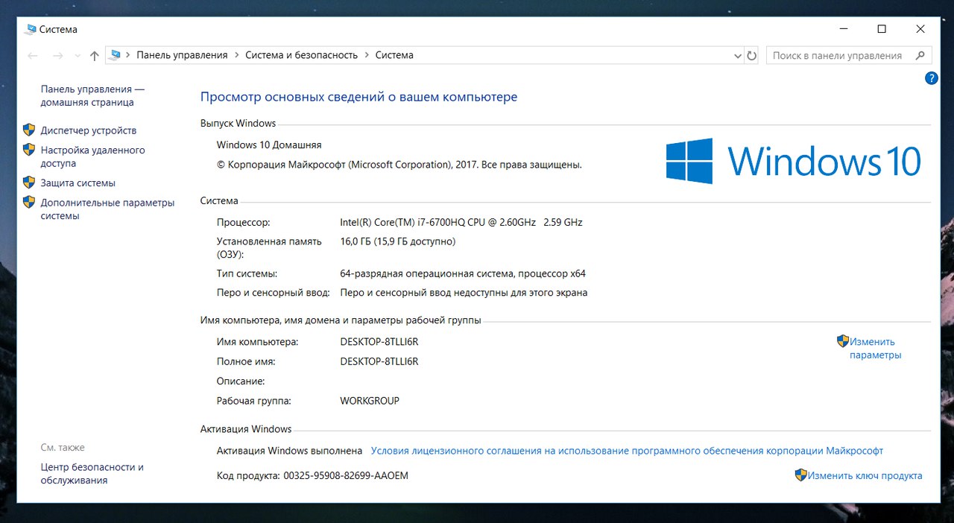Close the Система window

coord(920,29)
